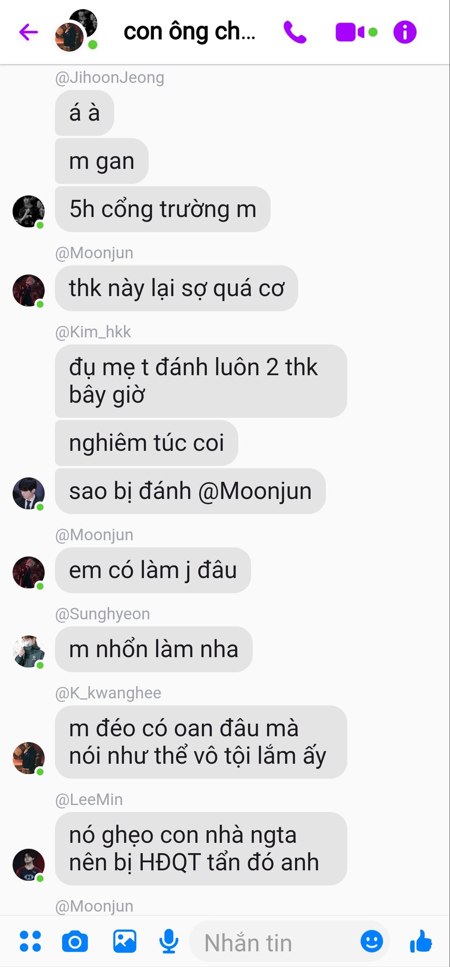Tap the microphone to record voice

[x=169, y=941]
